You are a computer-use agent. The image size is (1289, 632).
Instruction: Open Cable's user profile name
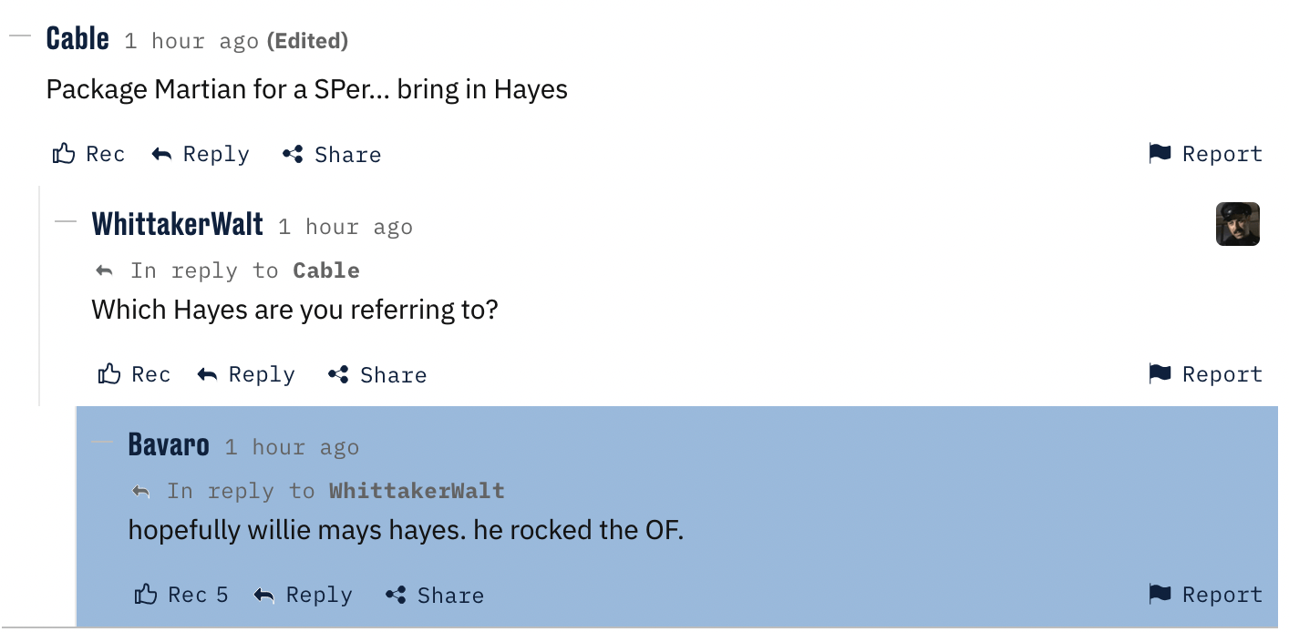click(77, 38)
